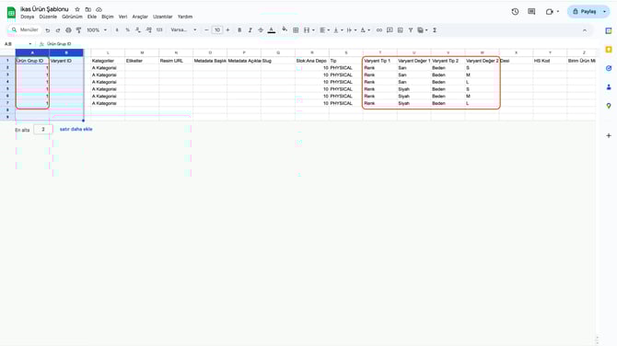This screenshot has width=617, height=346.
Task: Click the insert chart icon
Action: coord(401,30)
